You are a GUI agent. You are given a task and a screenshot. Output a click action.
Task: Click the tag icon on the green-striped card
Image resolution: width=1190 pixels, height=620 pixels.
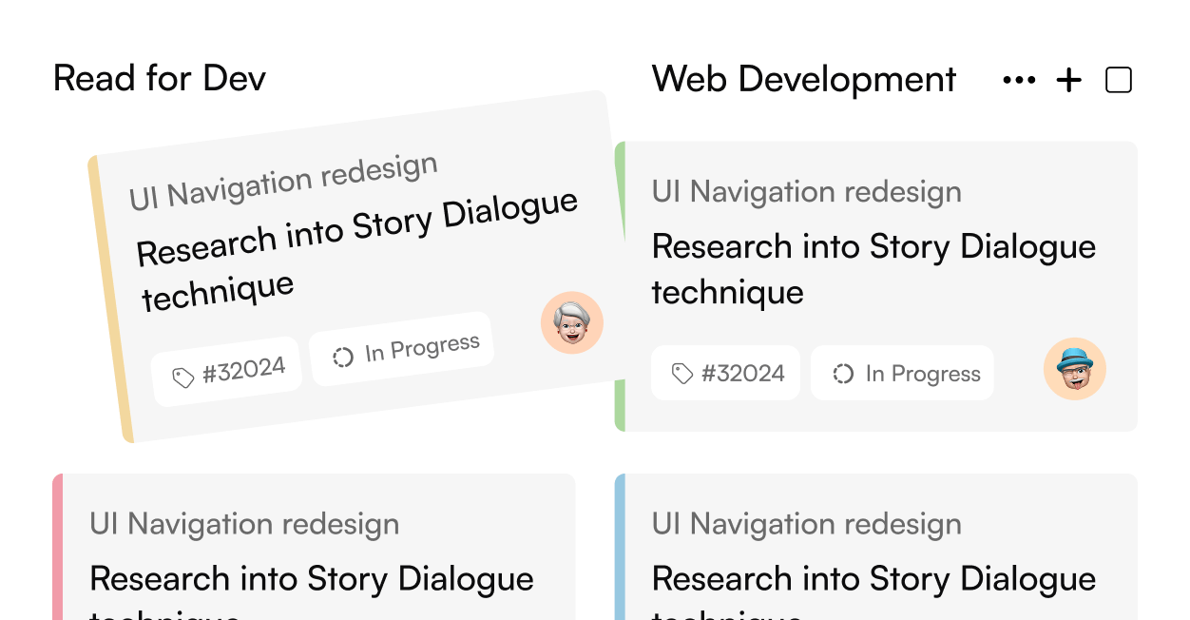click(681, 374)
